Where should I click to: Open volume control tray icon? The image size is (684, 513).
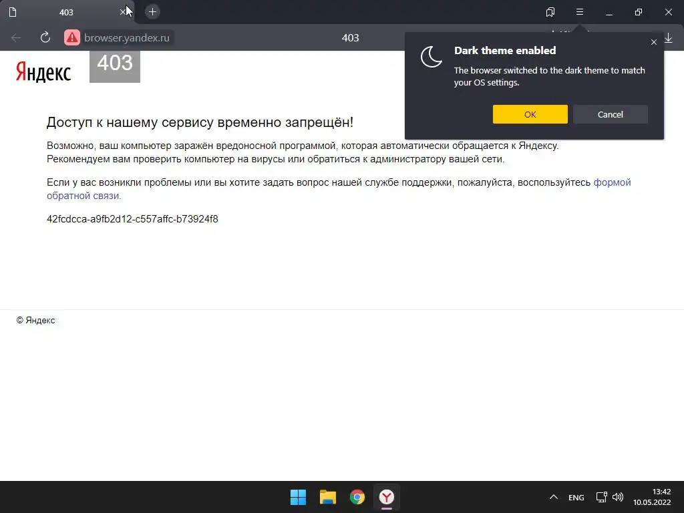point(618,497)
